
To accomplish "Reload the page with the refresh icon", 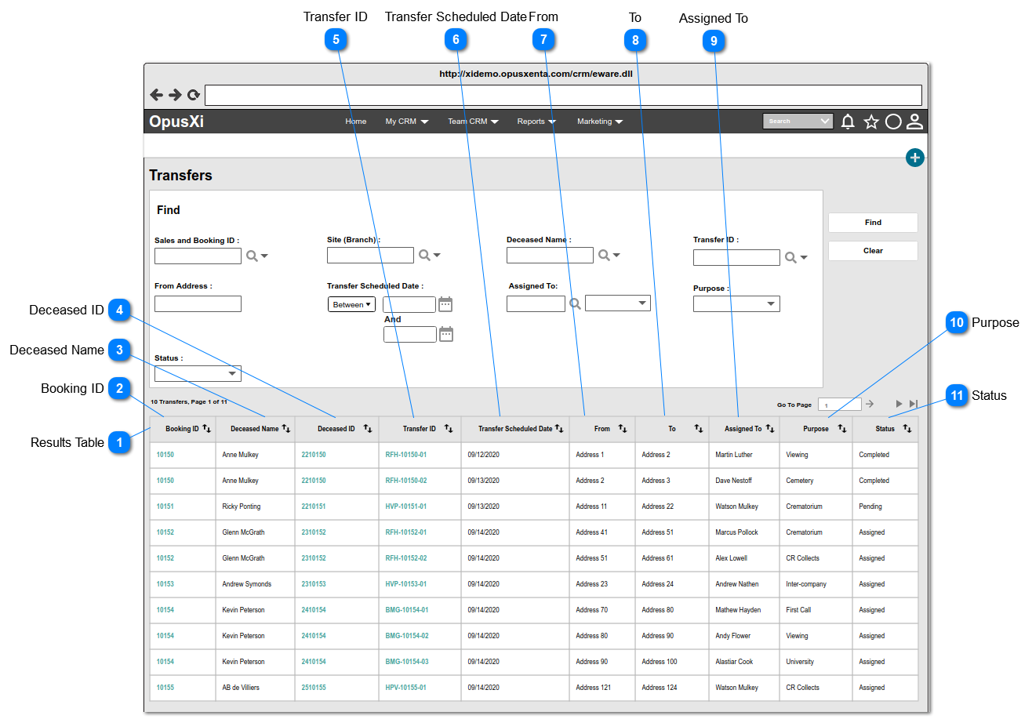I will tap(193, 96).
